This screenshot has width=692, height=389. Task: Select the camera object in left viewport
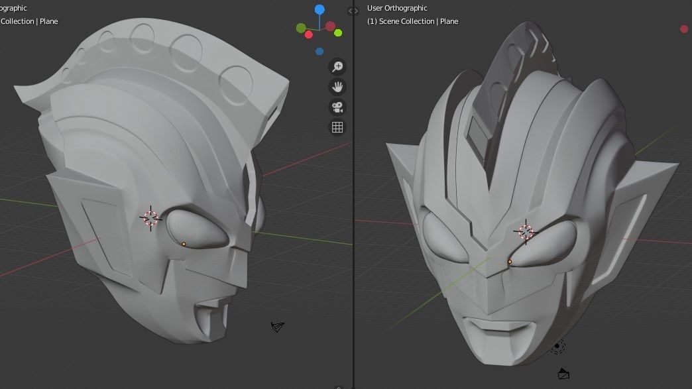pos(277,327)
